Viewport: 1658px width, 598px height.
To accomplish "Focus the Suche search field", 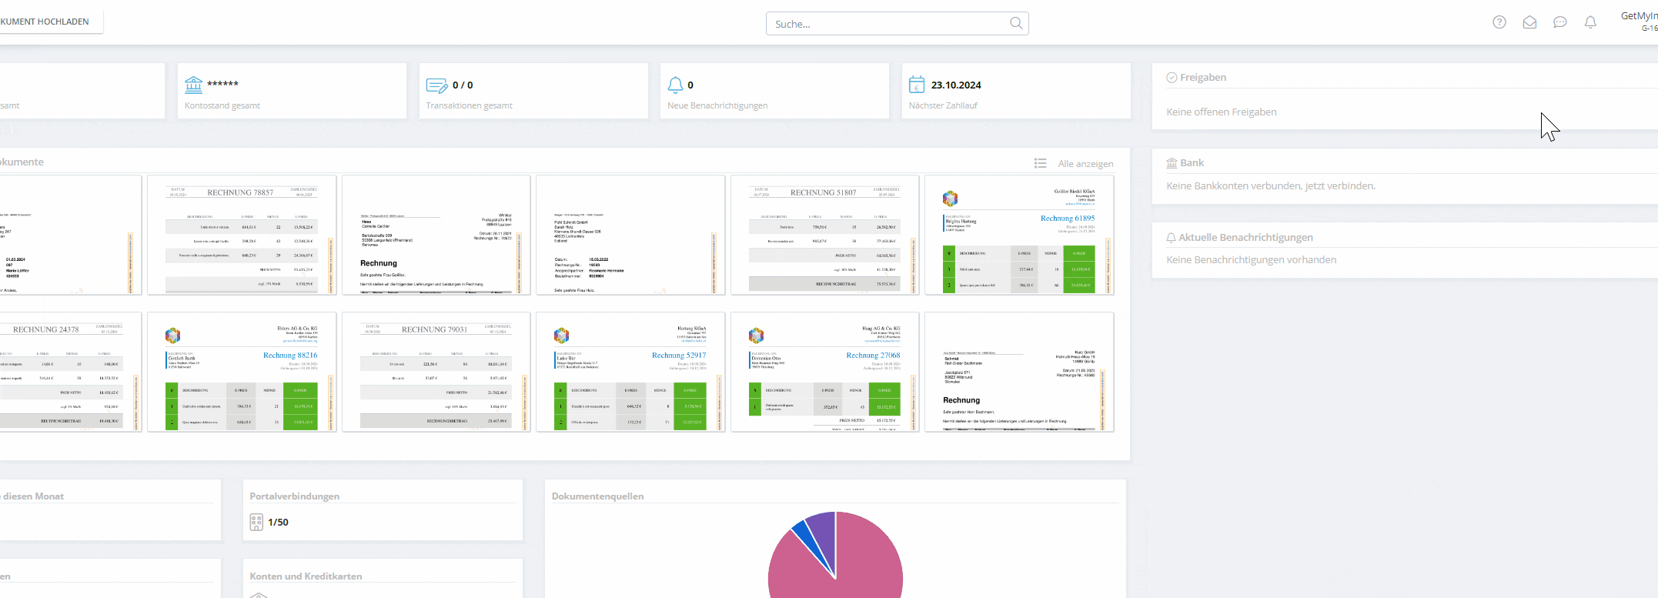I will (x=898, y=24).
